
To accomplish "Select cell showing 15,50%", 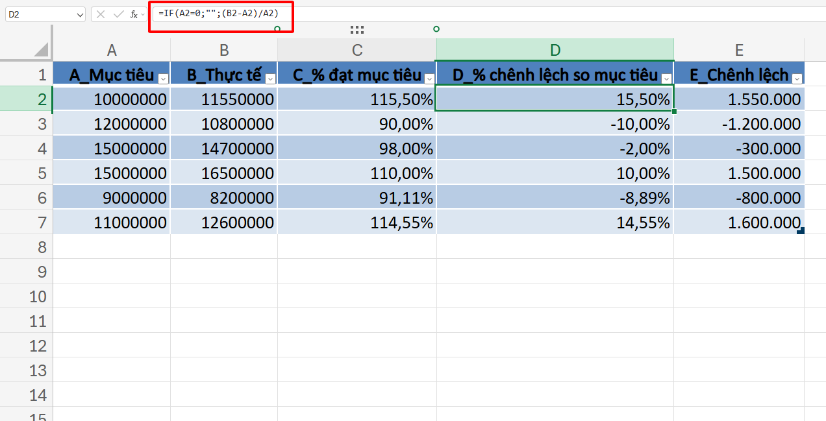I will (x=555, y=99).
